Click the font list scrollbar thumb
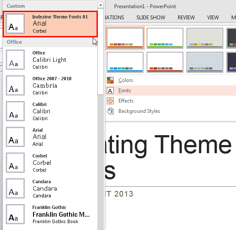The image size is (236, 230). click(100, 51)
